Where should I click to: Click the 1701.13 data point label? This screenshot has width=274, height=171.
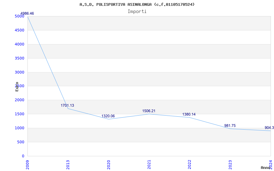[67, 105]
